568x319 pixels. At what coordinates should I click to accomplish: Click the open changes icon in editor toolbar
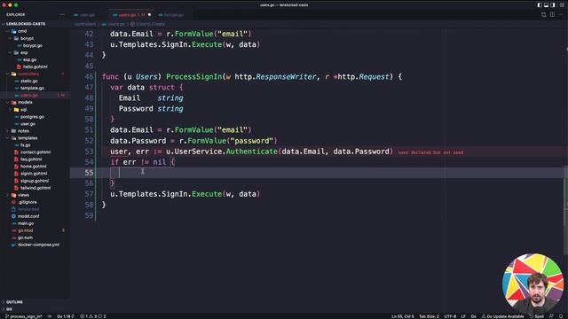(544, 15)
